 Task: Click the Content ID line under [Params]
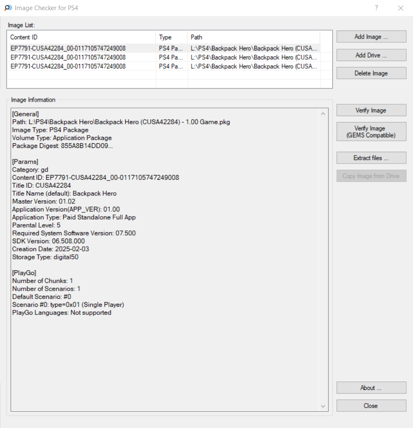click(95, 178)
